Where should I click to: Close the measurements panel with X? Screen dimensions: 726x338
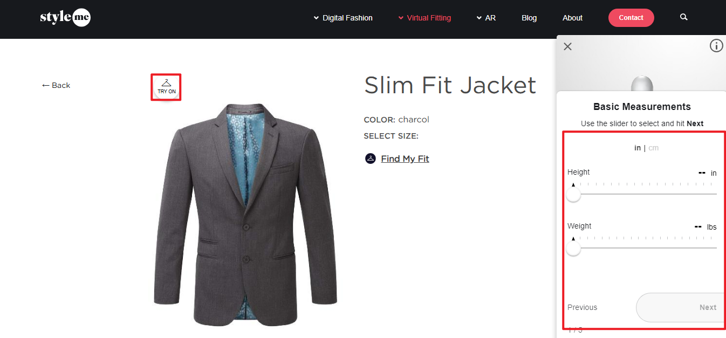[x=567, y=46]
